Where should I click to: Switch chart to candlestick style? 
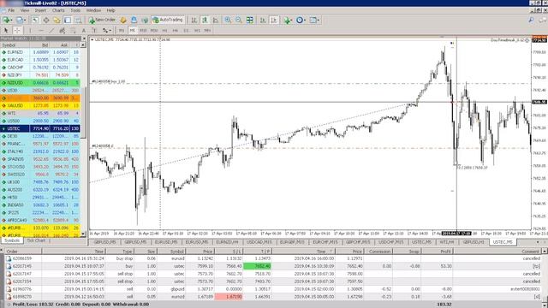205,21
